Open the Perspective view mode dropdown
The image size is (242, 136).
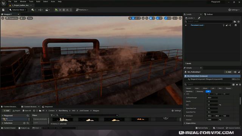coord(12,18)
